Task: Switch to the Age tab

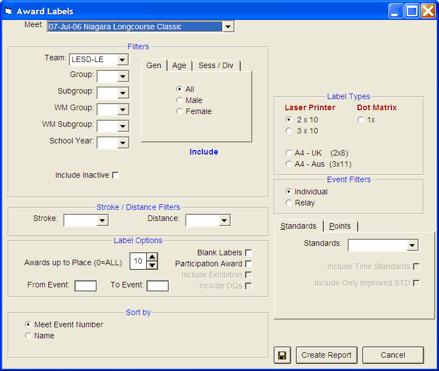Action: [179, 65]
